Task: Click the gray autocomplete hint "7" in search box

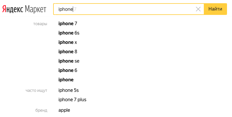Action: (75, 9)
